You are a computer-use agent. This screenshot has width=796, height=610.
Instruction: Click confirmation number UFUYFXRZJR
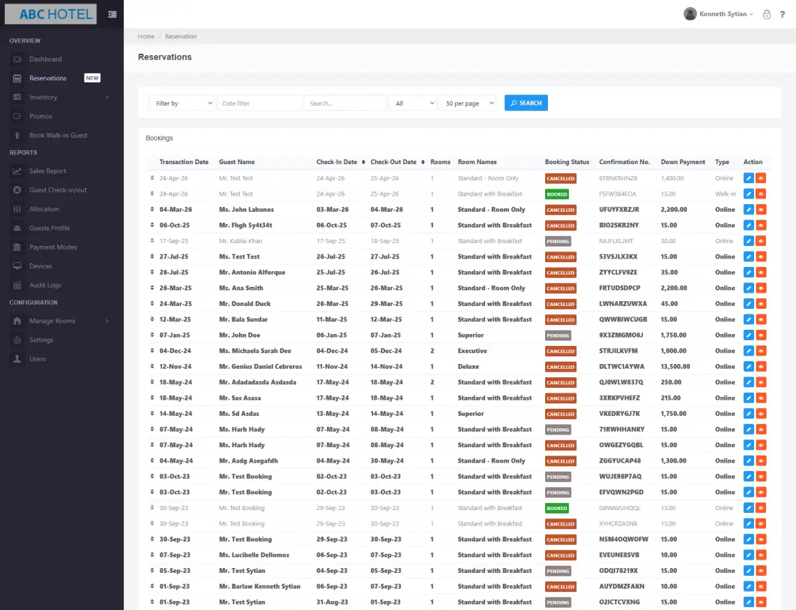[x=618, y=210]
